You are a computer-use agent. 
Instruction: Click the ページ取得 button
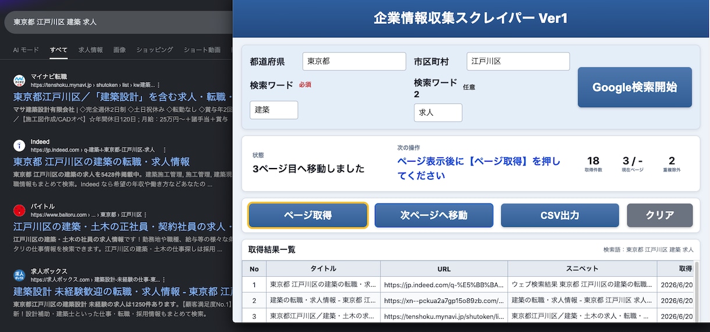tap(308, 215)
